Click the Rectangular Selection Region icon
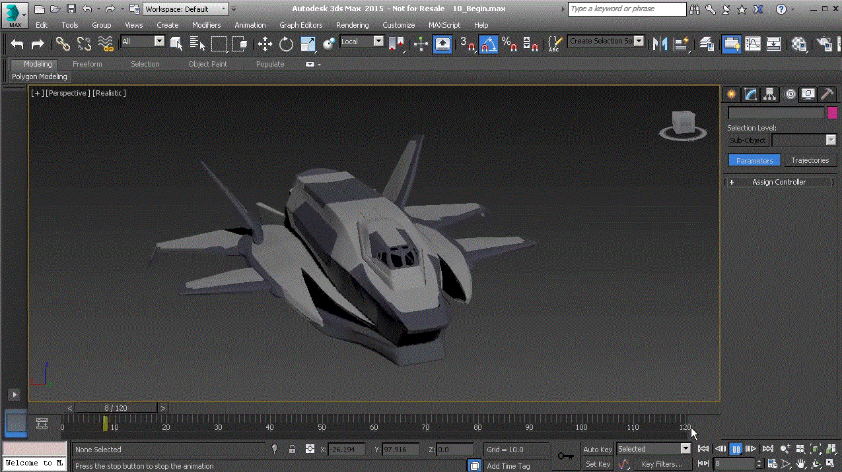Viewport: 842px width, 472px height. pyautogui.click(x=219, y=44)
